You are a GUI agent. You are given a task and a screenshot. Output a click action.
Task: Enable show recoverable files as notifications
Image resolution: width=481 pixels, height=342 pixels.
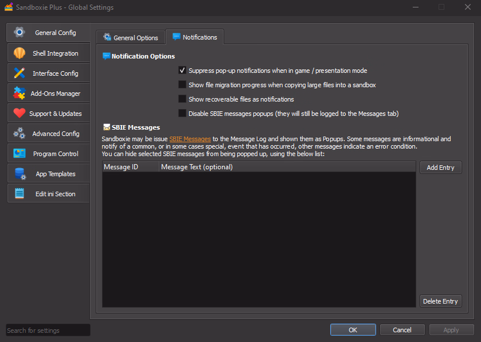[182, 99]
